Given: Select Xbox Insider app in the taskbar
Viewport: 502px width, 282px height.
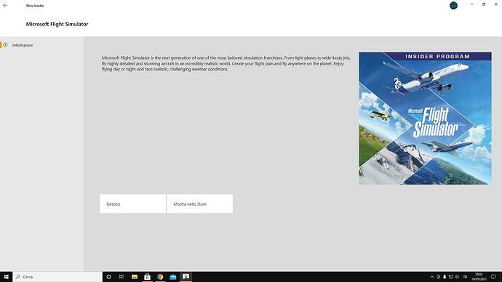Looking at the screenshot, I should pyautogui.click(x=186, y=277).
